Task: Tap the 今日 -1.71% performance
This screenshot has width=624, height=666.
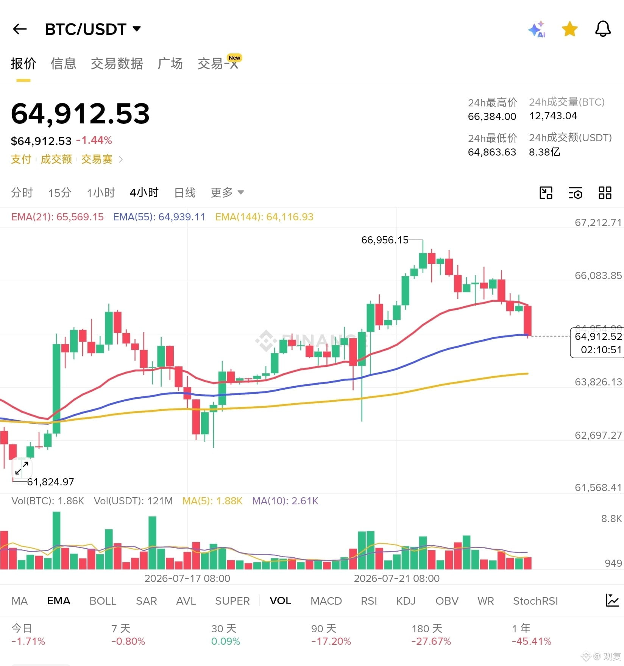Action: pyautogui.click(x=28, y=635)
